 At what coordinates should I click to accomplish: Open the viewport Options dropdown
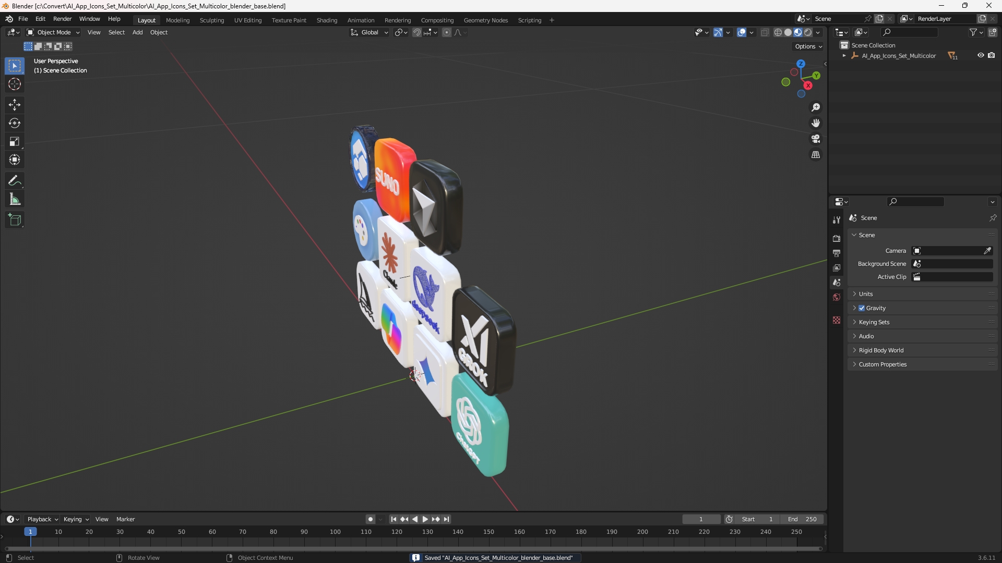pos(808,46)
